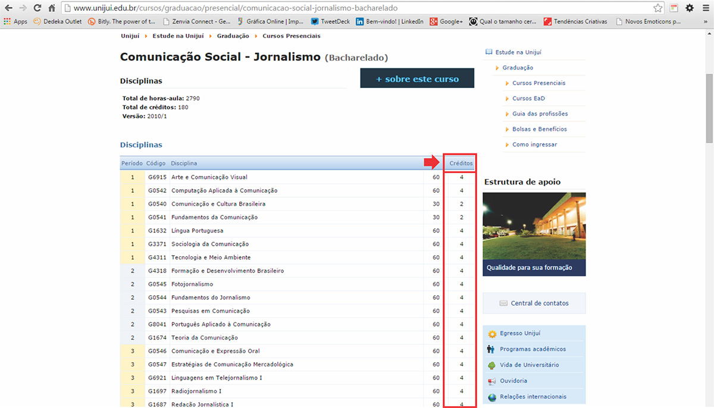Viewport: 714px width, 408px height.
Task: Click the megaphone icon beside Ouvidoria
Action: 491,381
